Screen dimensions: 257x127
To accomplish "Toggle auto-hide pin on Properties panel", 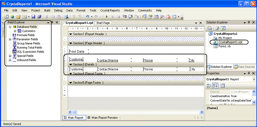I will click(249, 73).
